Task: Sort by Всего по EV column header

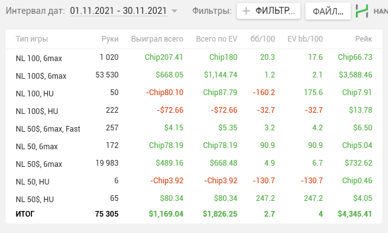Action: click(x=217, y=39)
